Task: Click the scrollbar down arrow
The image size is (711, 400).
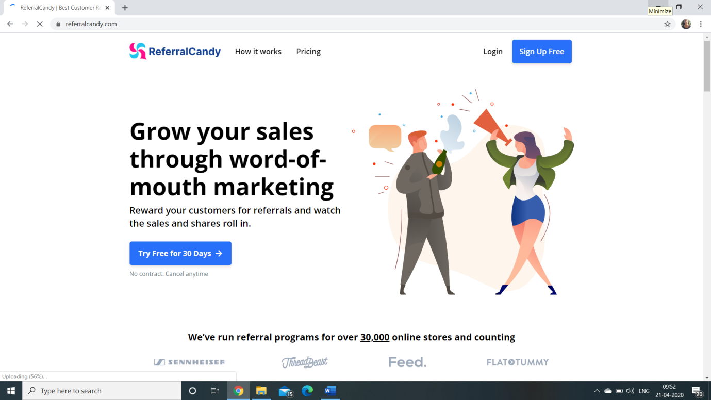Action: point(707,377)
